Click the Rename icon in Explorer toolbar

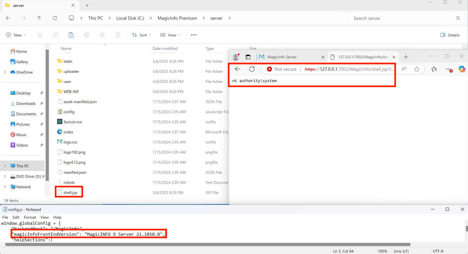tap(87, 35)
